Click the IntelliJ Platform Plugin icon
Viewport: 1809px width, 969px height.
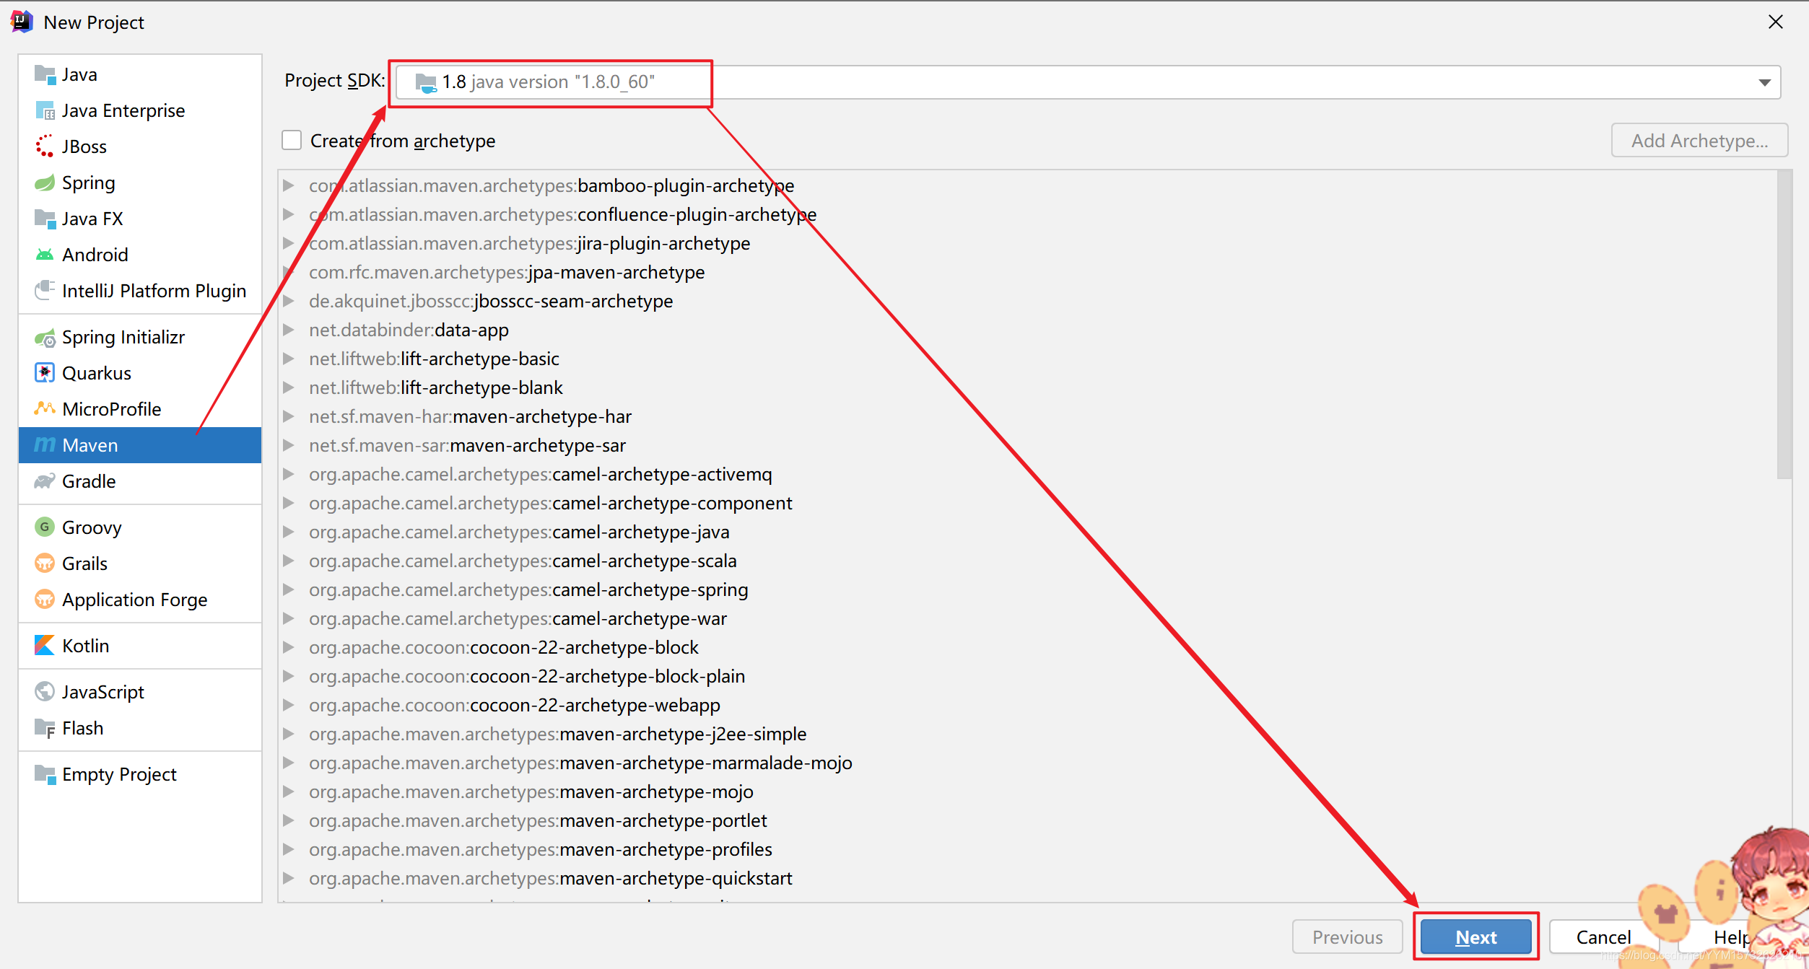[x=45, y=291]
